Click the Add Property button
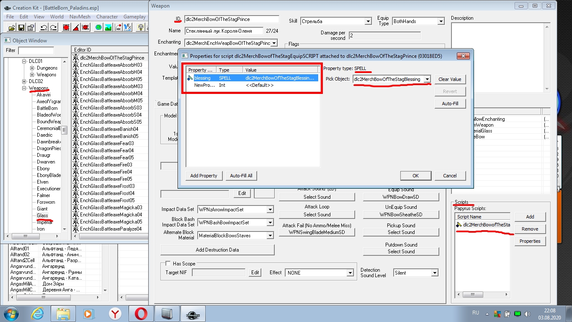Image resolution: width=572 pixels, height=322 pixels. click(204, 176)
